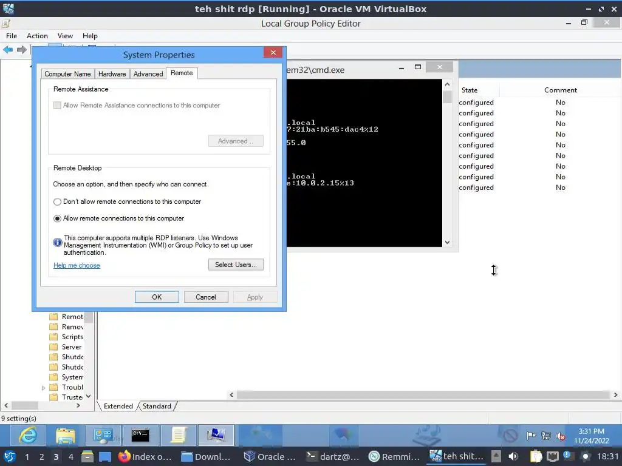Open network icon in Windows system tray
Image resolution: width=622 pixels, height=466 pixels.
pos(546,436)
